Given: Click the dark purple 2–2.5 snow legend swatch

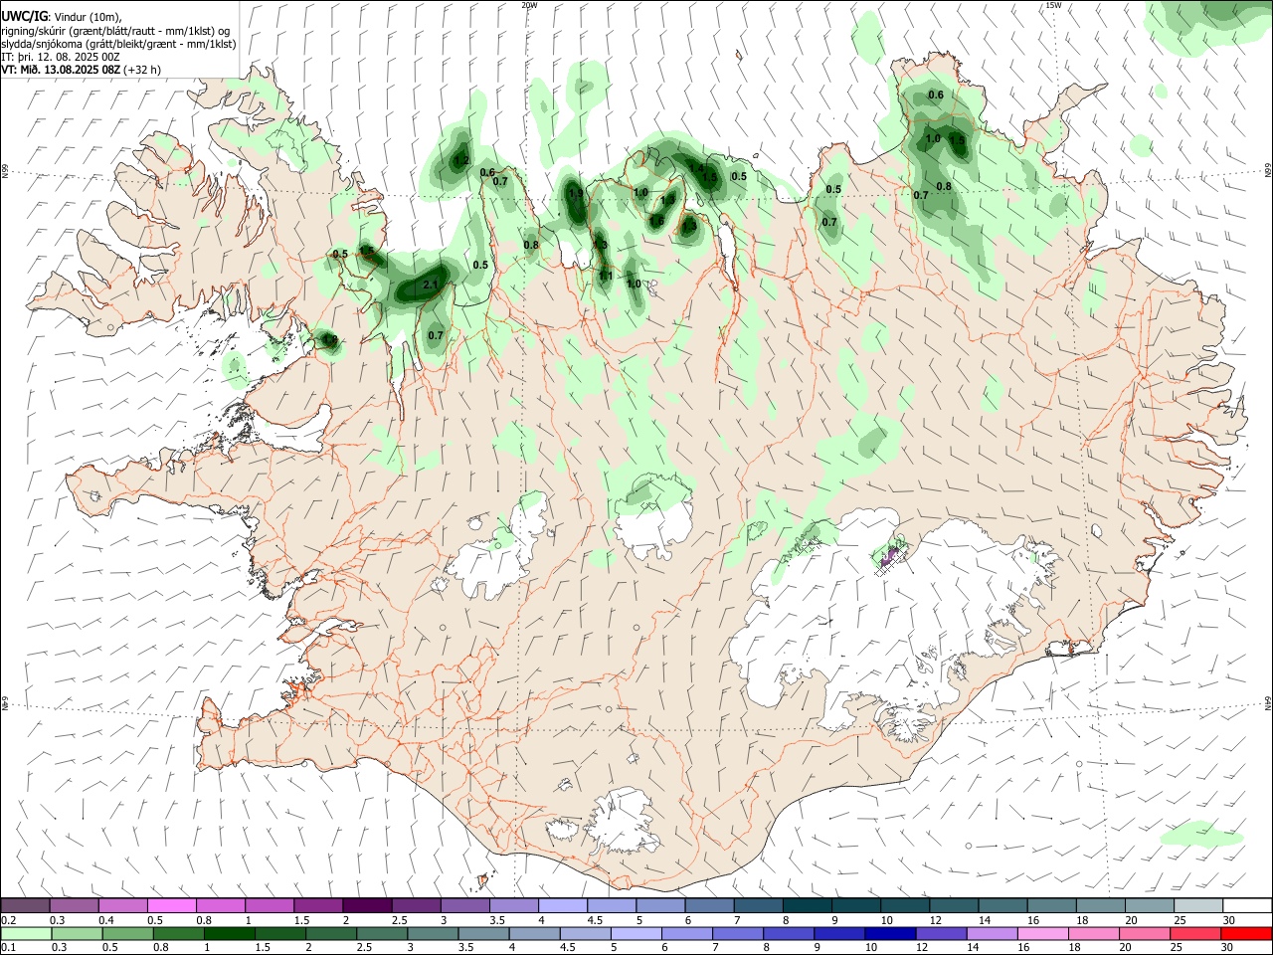Looking at the screenshot, I should pos(368,906).
